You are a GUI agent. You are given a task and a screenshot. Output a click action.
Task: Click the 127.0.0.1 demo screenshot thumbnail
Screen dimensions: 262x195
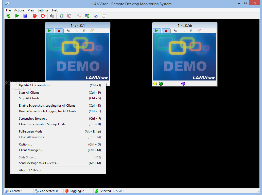tap(78, 57)
